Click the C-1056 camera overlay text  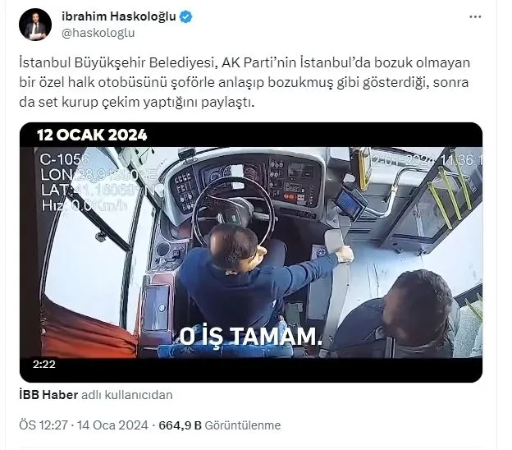click(64, 159)
